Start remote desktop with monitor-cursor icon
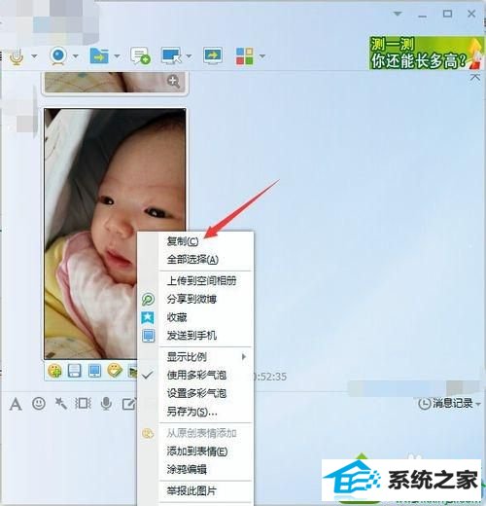This screenshot has width=486, height=506. [x=171, y=55]
